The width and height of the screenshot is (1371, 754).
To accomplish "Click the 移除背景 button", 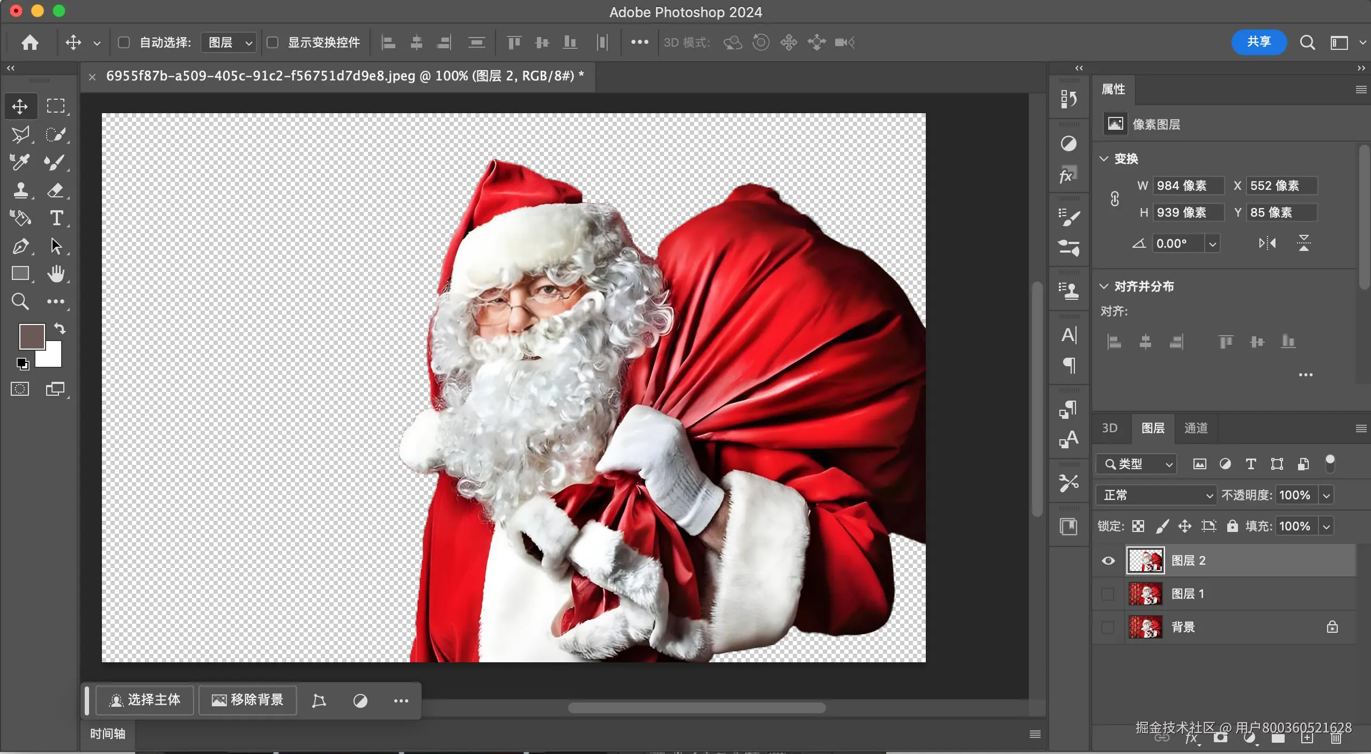I will coord(247,700).
